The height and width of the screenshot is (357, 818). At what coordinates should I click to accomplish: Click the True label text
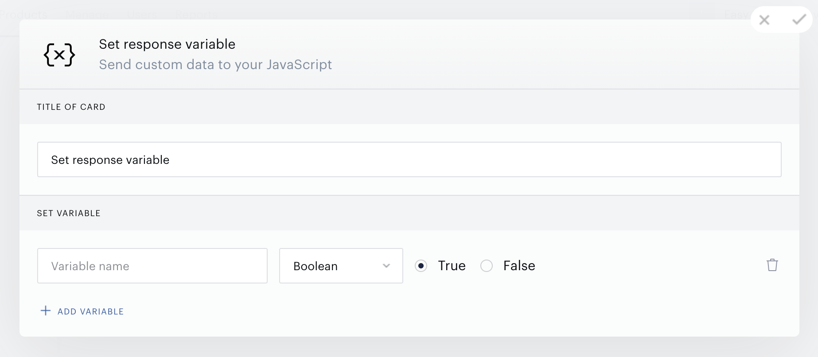click(x=452, y=266)
